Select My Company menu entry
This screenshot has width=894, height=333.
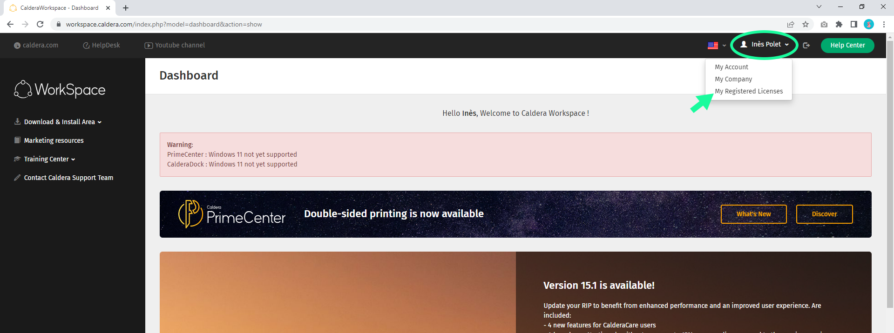pos(733,79)
